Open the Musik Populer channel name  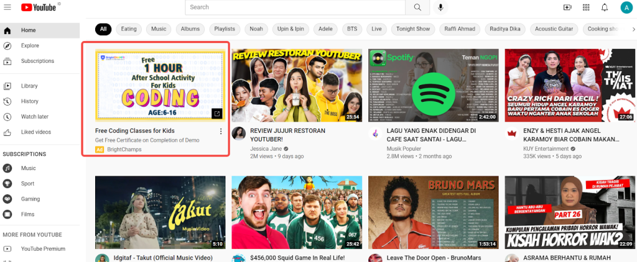(404, 149)
